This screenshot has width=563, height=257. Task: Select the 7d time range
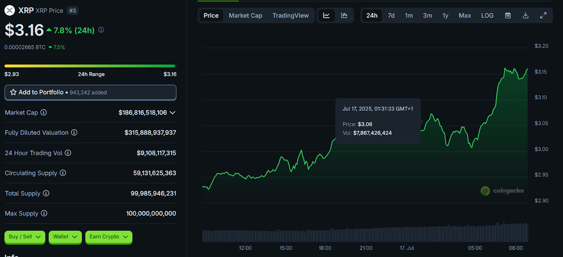391,15
